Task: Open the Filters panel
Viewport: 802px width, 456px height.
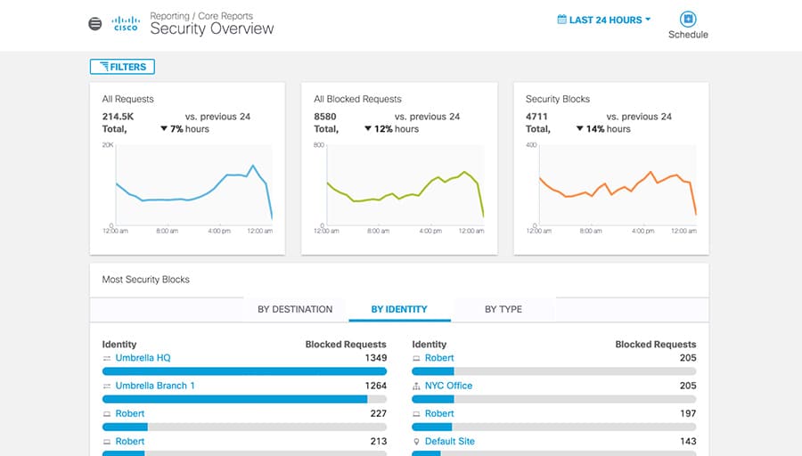Action: coord(122,67)
